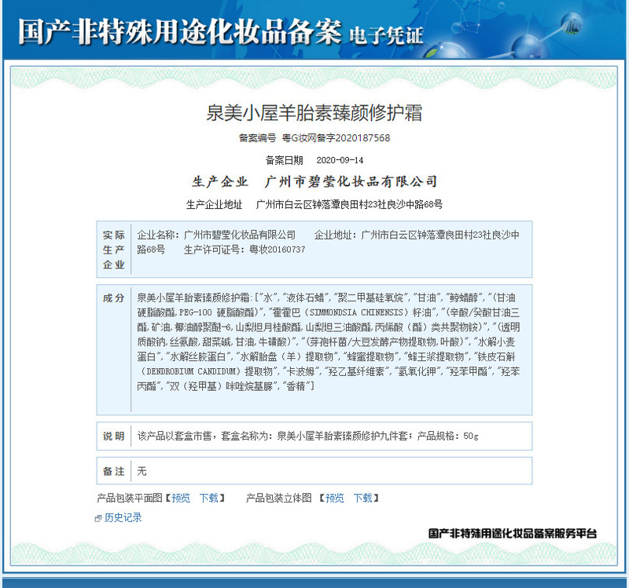Viewport: 629px width, 588px height.
Task: Click the small icon beside 历史记录
Action: (x=97, y=518)
